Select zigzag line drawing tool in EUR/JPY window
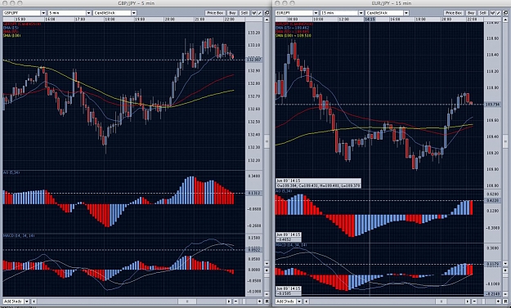 (493, 13)
